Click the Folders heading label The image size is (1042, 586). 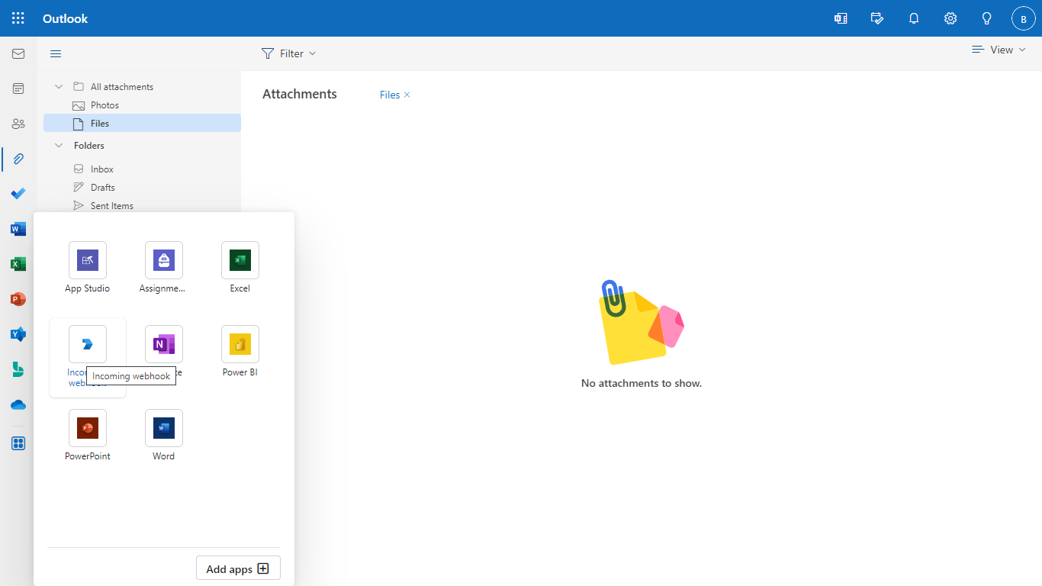click(89, 145)
